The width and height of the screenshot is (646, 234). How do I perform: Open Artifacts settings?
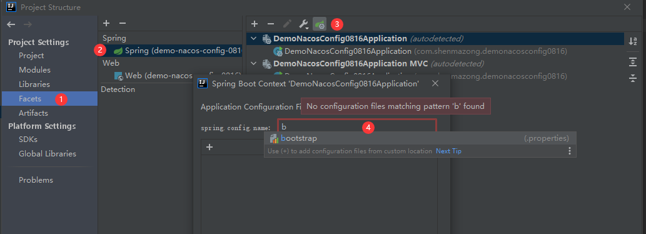(x=33, y=113)
